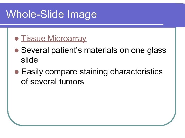
Task: Open the Tissue Microarray hyperlink
Action: [54, 39]
